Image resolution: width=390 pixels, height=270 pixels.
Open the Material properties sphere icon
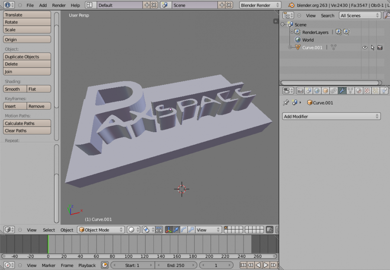click(358, 90)
